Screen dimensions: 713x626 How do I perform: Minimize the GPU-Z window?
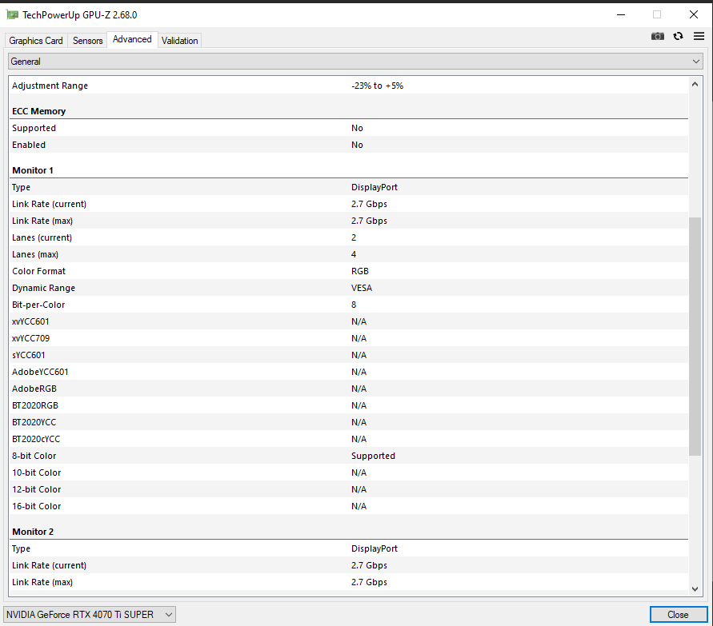tap(621, 14)
